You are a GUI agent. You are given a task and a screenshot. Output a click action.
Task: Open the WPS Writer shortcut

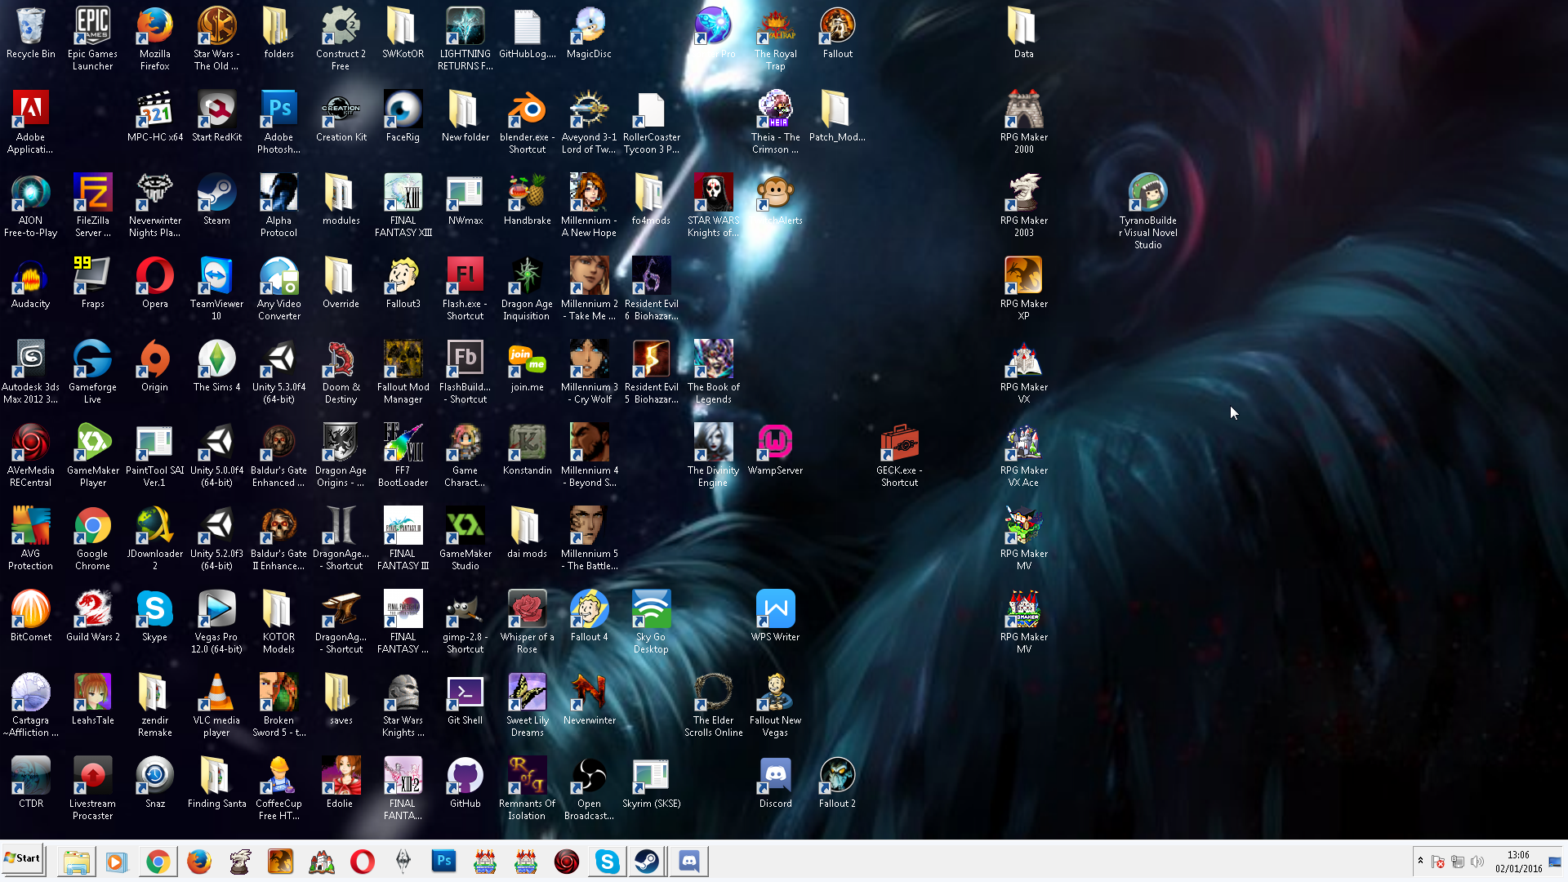coord(775,617)
